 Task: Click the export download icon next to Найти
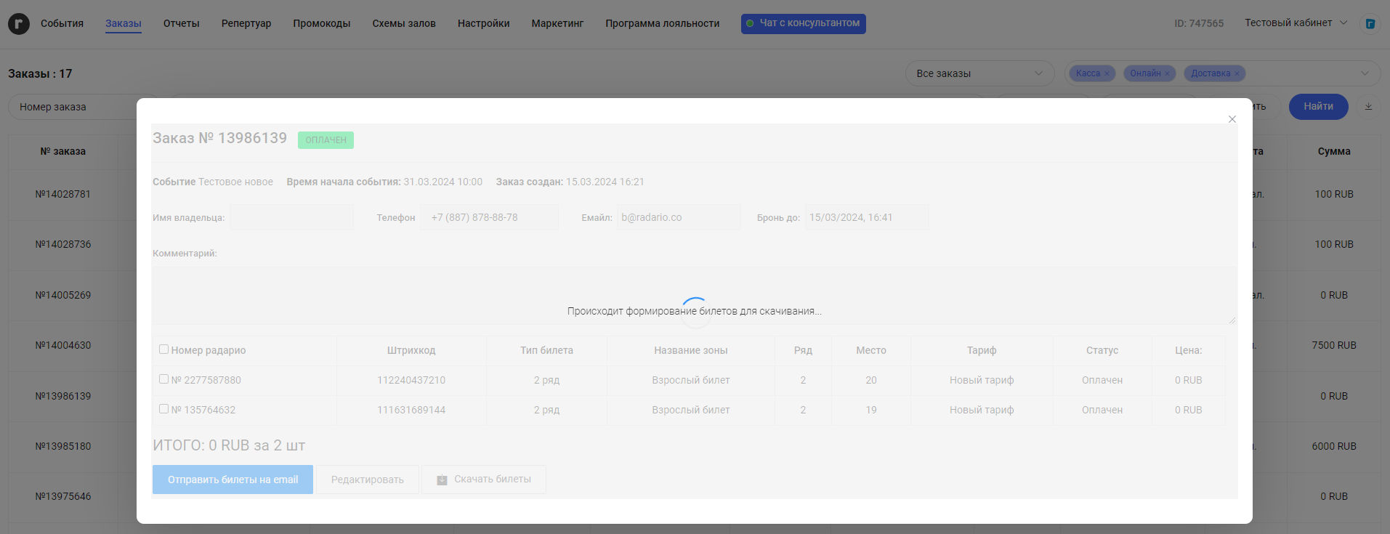(1368, 106)
